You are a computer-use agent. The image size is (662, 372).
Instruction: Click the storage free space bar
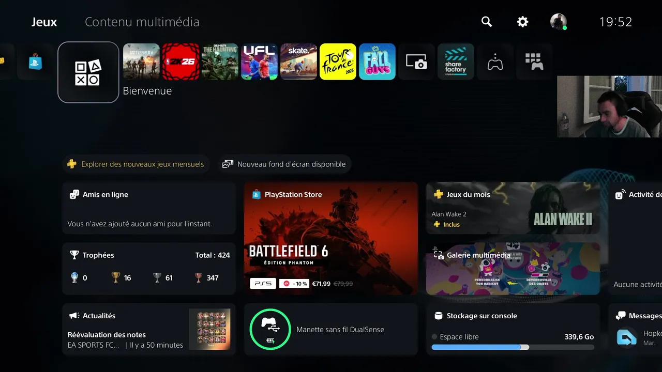(x=513, y=348)
